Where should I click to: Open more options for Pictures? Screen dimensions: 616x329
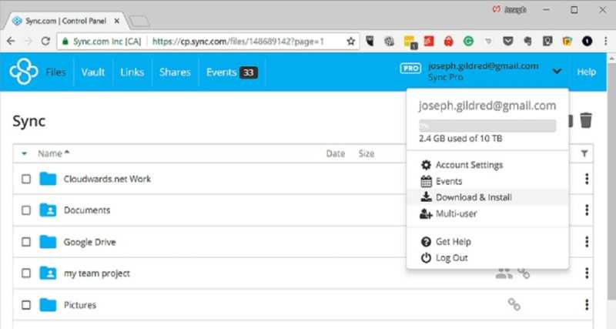pyautogui.click(x=587, y=304)
